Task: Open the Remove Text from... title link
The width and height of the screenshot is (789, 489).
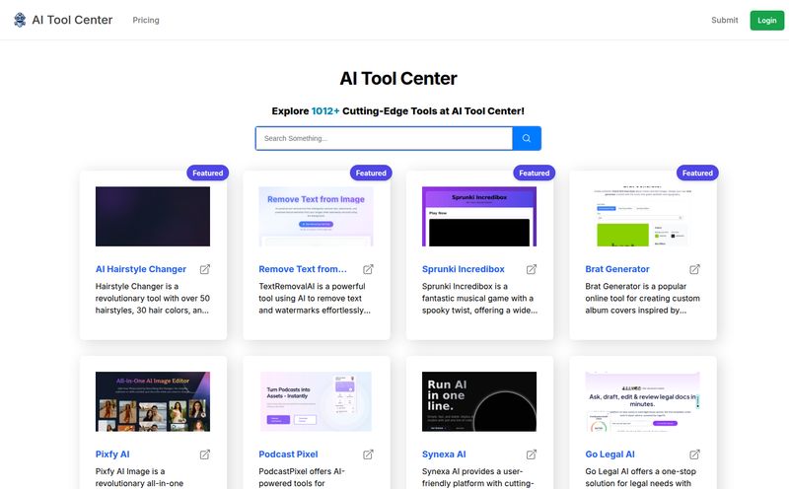Action: (303, 269)
